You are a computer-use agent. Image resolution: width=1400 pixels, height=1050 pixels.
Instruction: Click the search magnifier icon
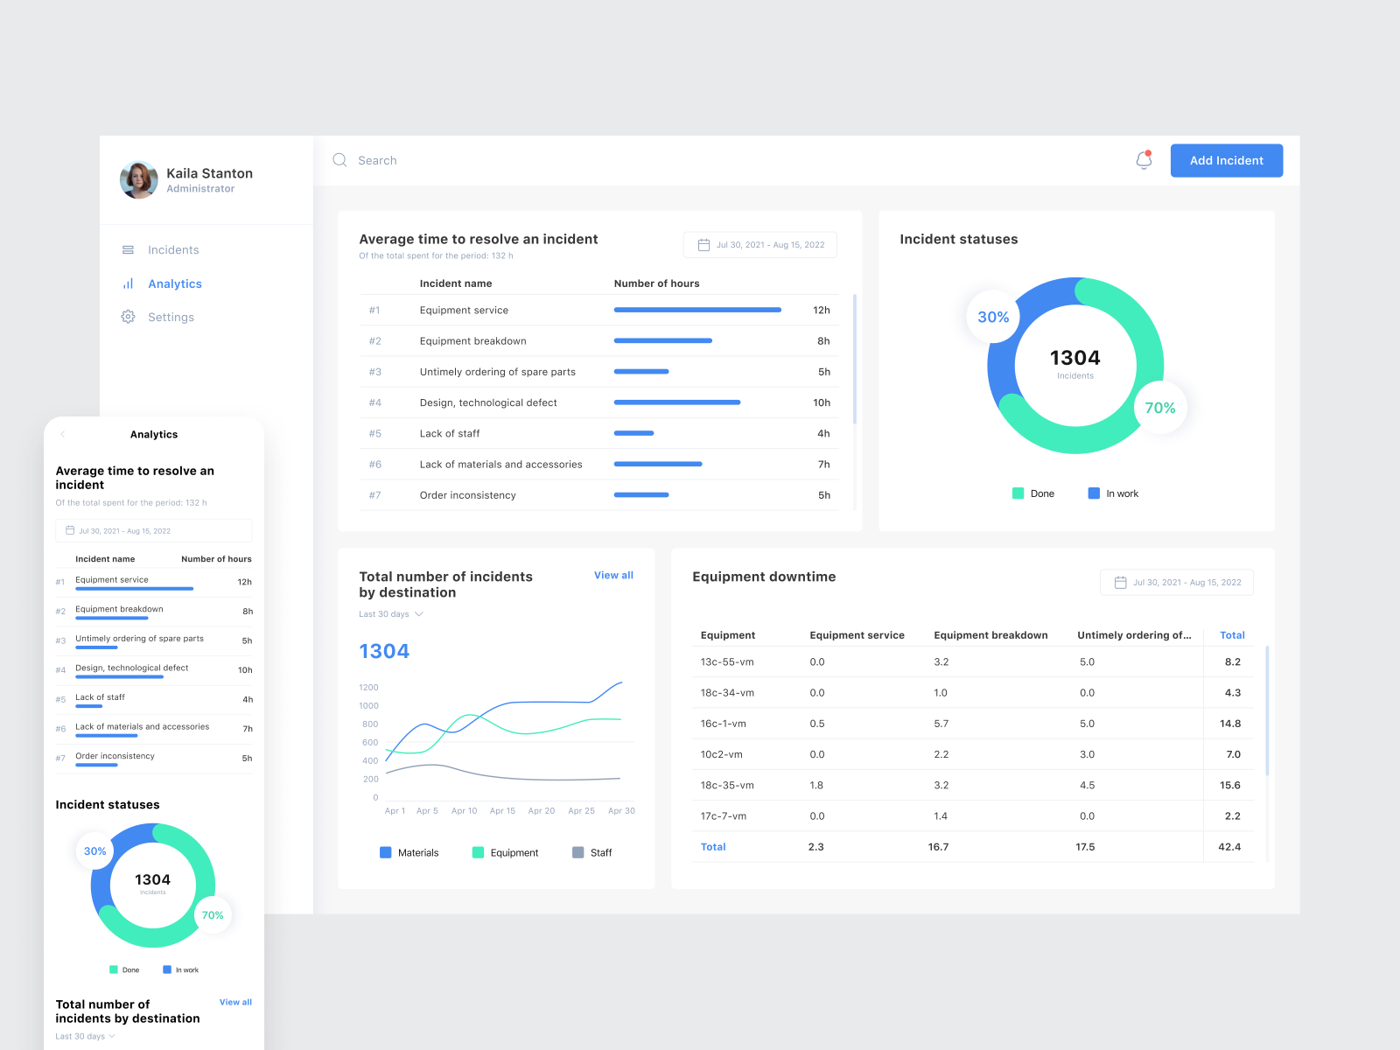point(339,160)
